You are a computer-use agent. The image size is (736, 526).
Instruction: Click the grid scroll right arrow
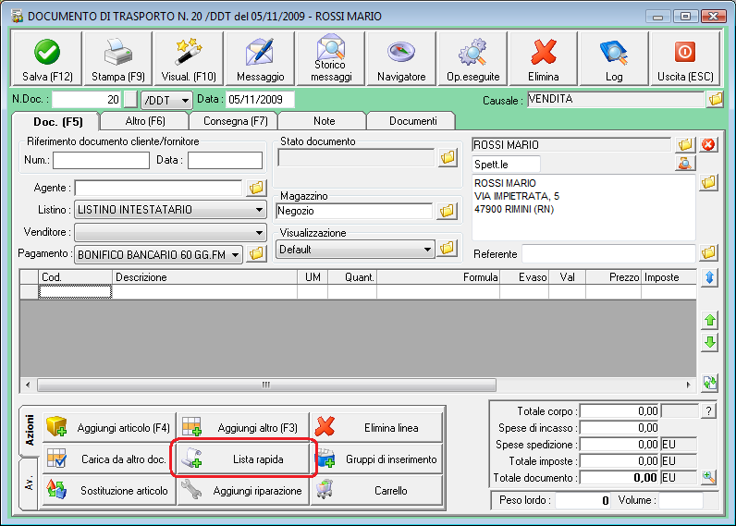[688, 385]
